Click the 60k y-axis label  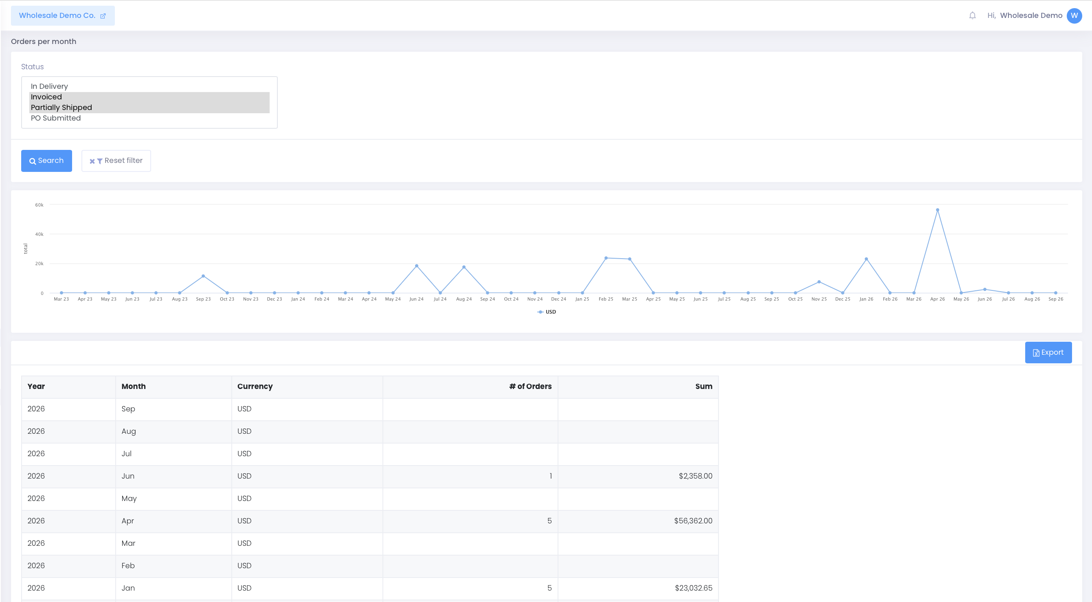pyautogui.click(x=40, y=205)
